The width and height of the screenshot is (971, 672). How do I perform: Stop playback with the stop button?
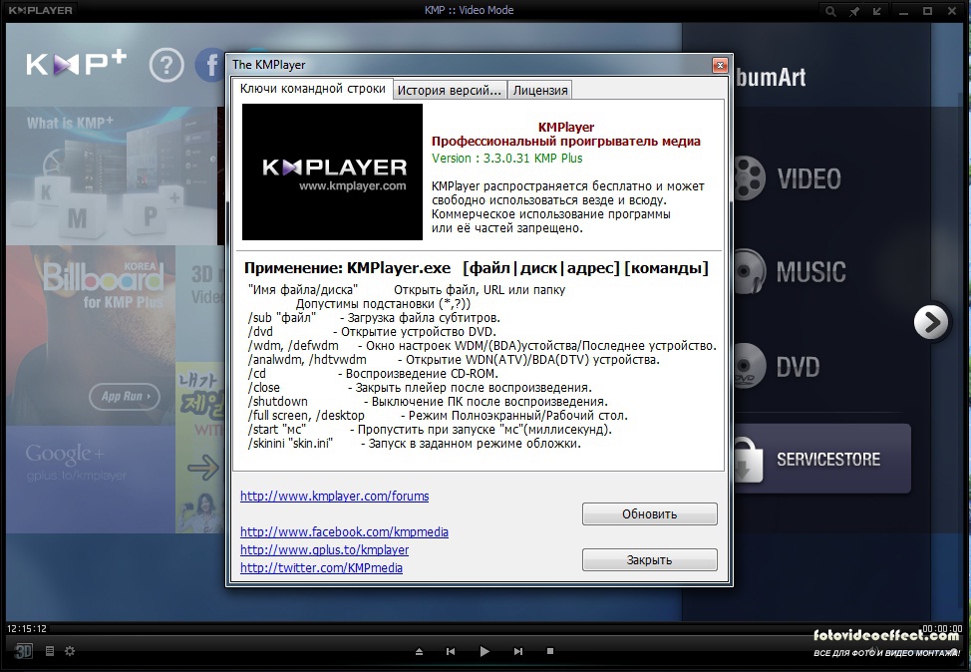pyautogui.click(x=550, y=652)
